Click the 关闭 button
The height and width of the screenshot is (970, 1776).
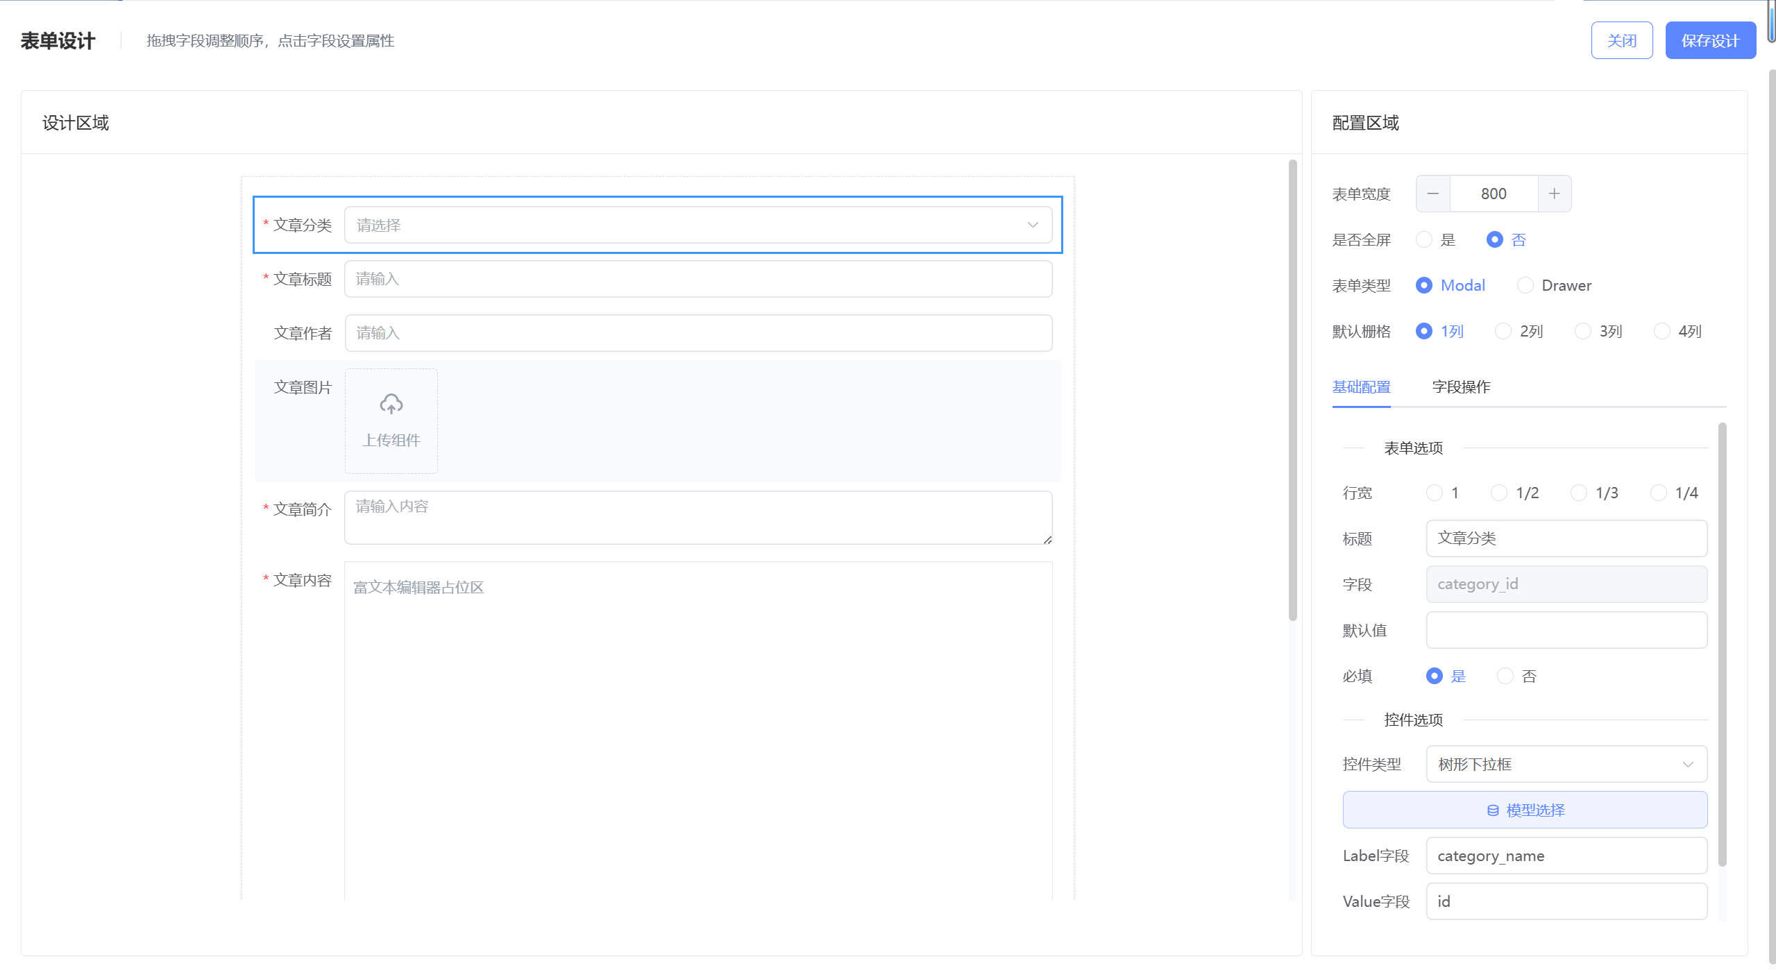[x=1621, y=40]
